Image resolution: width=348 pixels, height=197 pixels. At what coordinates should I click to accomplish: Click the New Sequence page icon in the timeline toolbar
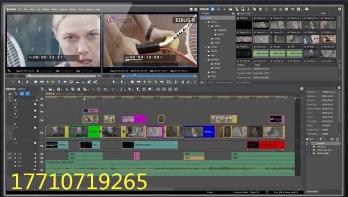pos(42,89)
